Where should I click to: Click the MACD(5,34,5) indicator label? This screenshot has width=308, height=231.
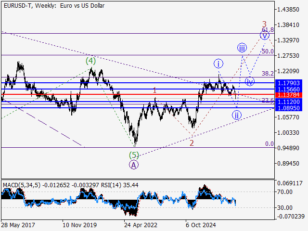pyautogui.click(x=22, y=185)
